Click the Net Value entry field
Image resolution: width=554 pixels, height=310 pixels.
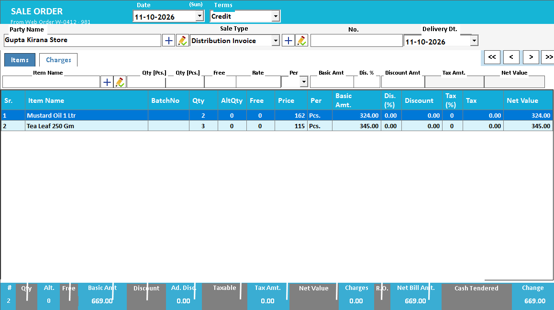tap(514, 82)
